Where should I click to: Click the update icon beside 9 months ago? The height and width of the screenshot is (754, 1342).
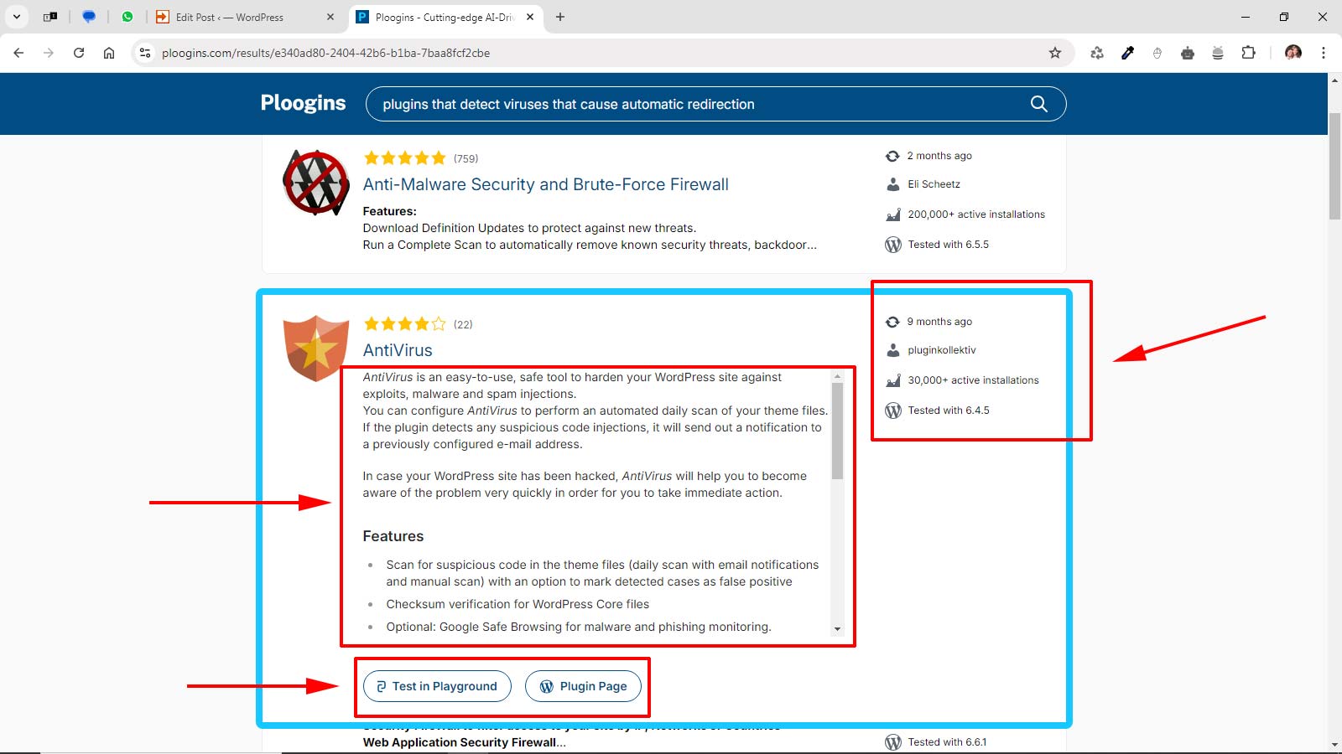point(892,322)
